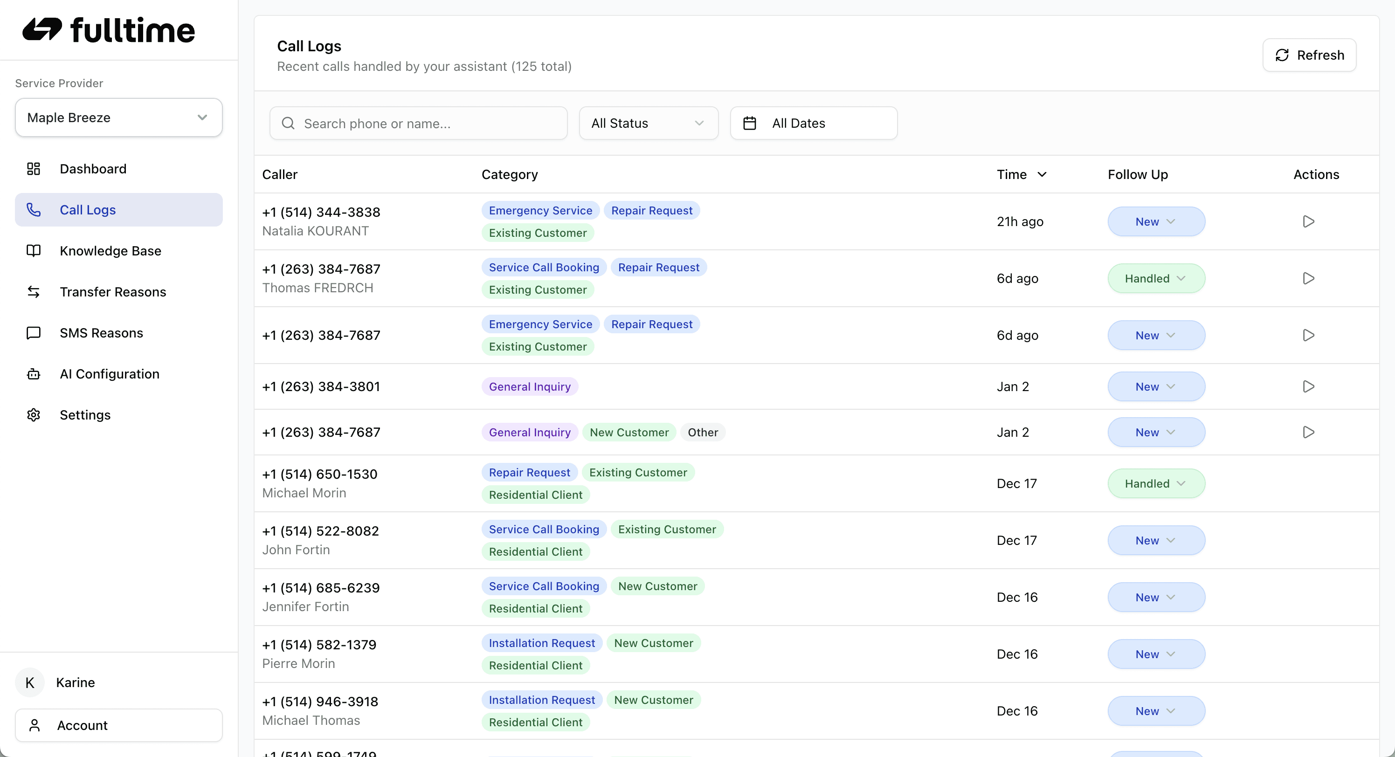
Task: Play the recording for Michael Thomas's call
Action: (x=1309, y=710)
